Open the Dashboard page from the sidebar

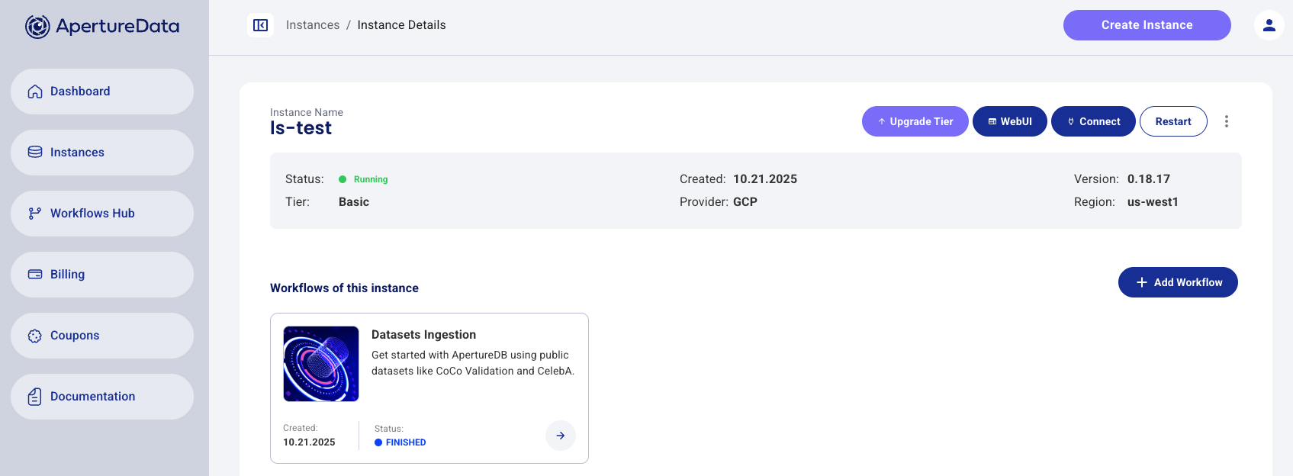[102, 92]
